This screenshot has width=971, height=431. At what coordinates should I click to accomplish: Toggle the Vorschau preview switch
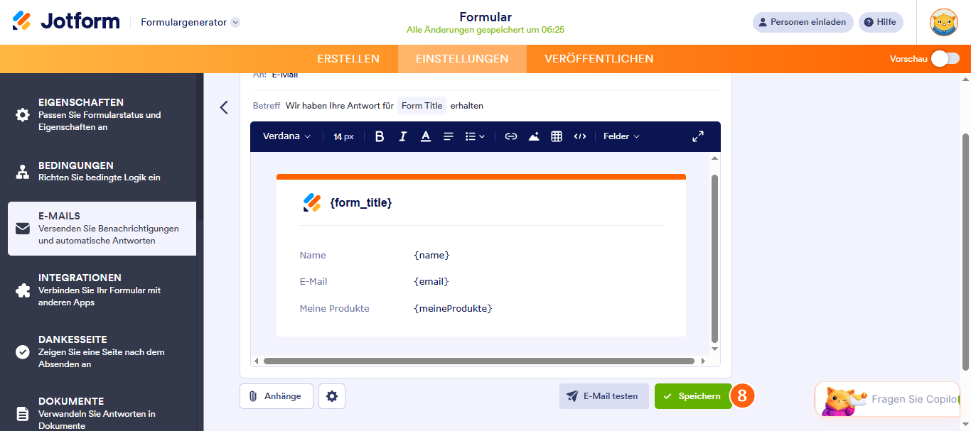pyautogui.click(x=945, y=59)
